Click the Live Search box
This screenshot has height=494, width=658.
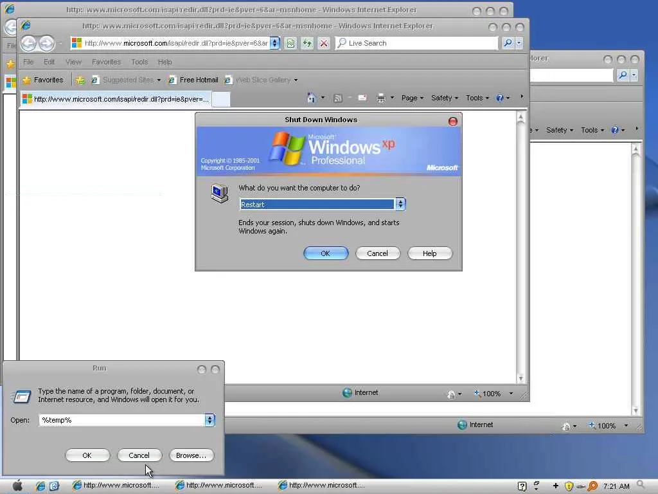(x=416, y=43)
